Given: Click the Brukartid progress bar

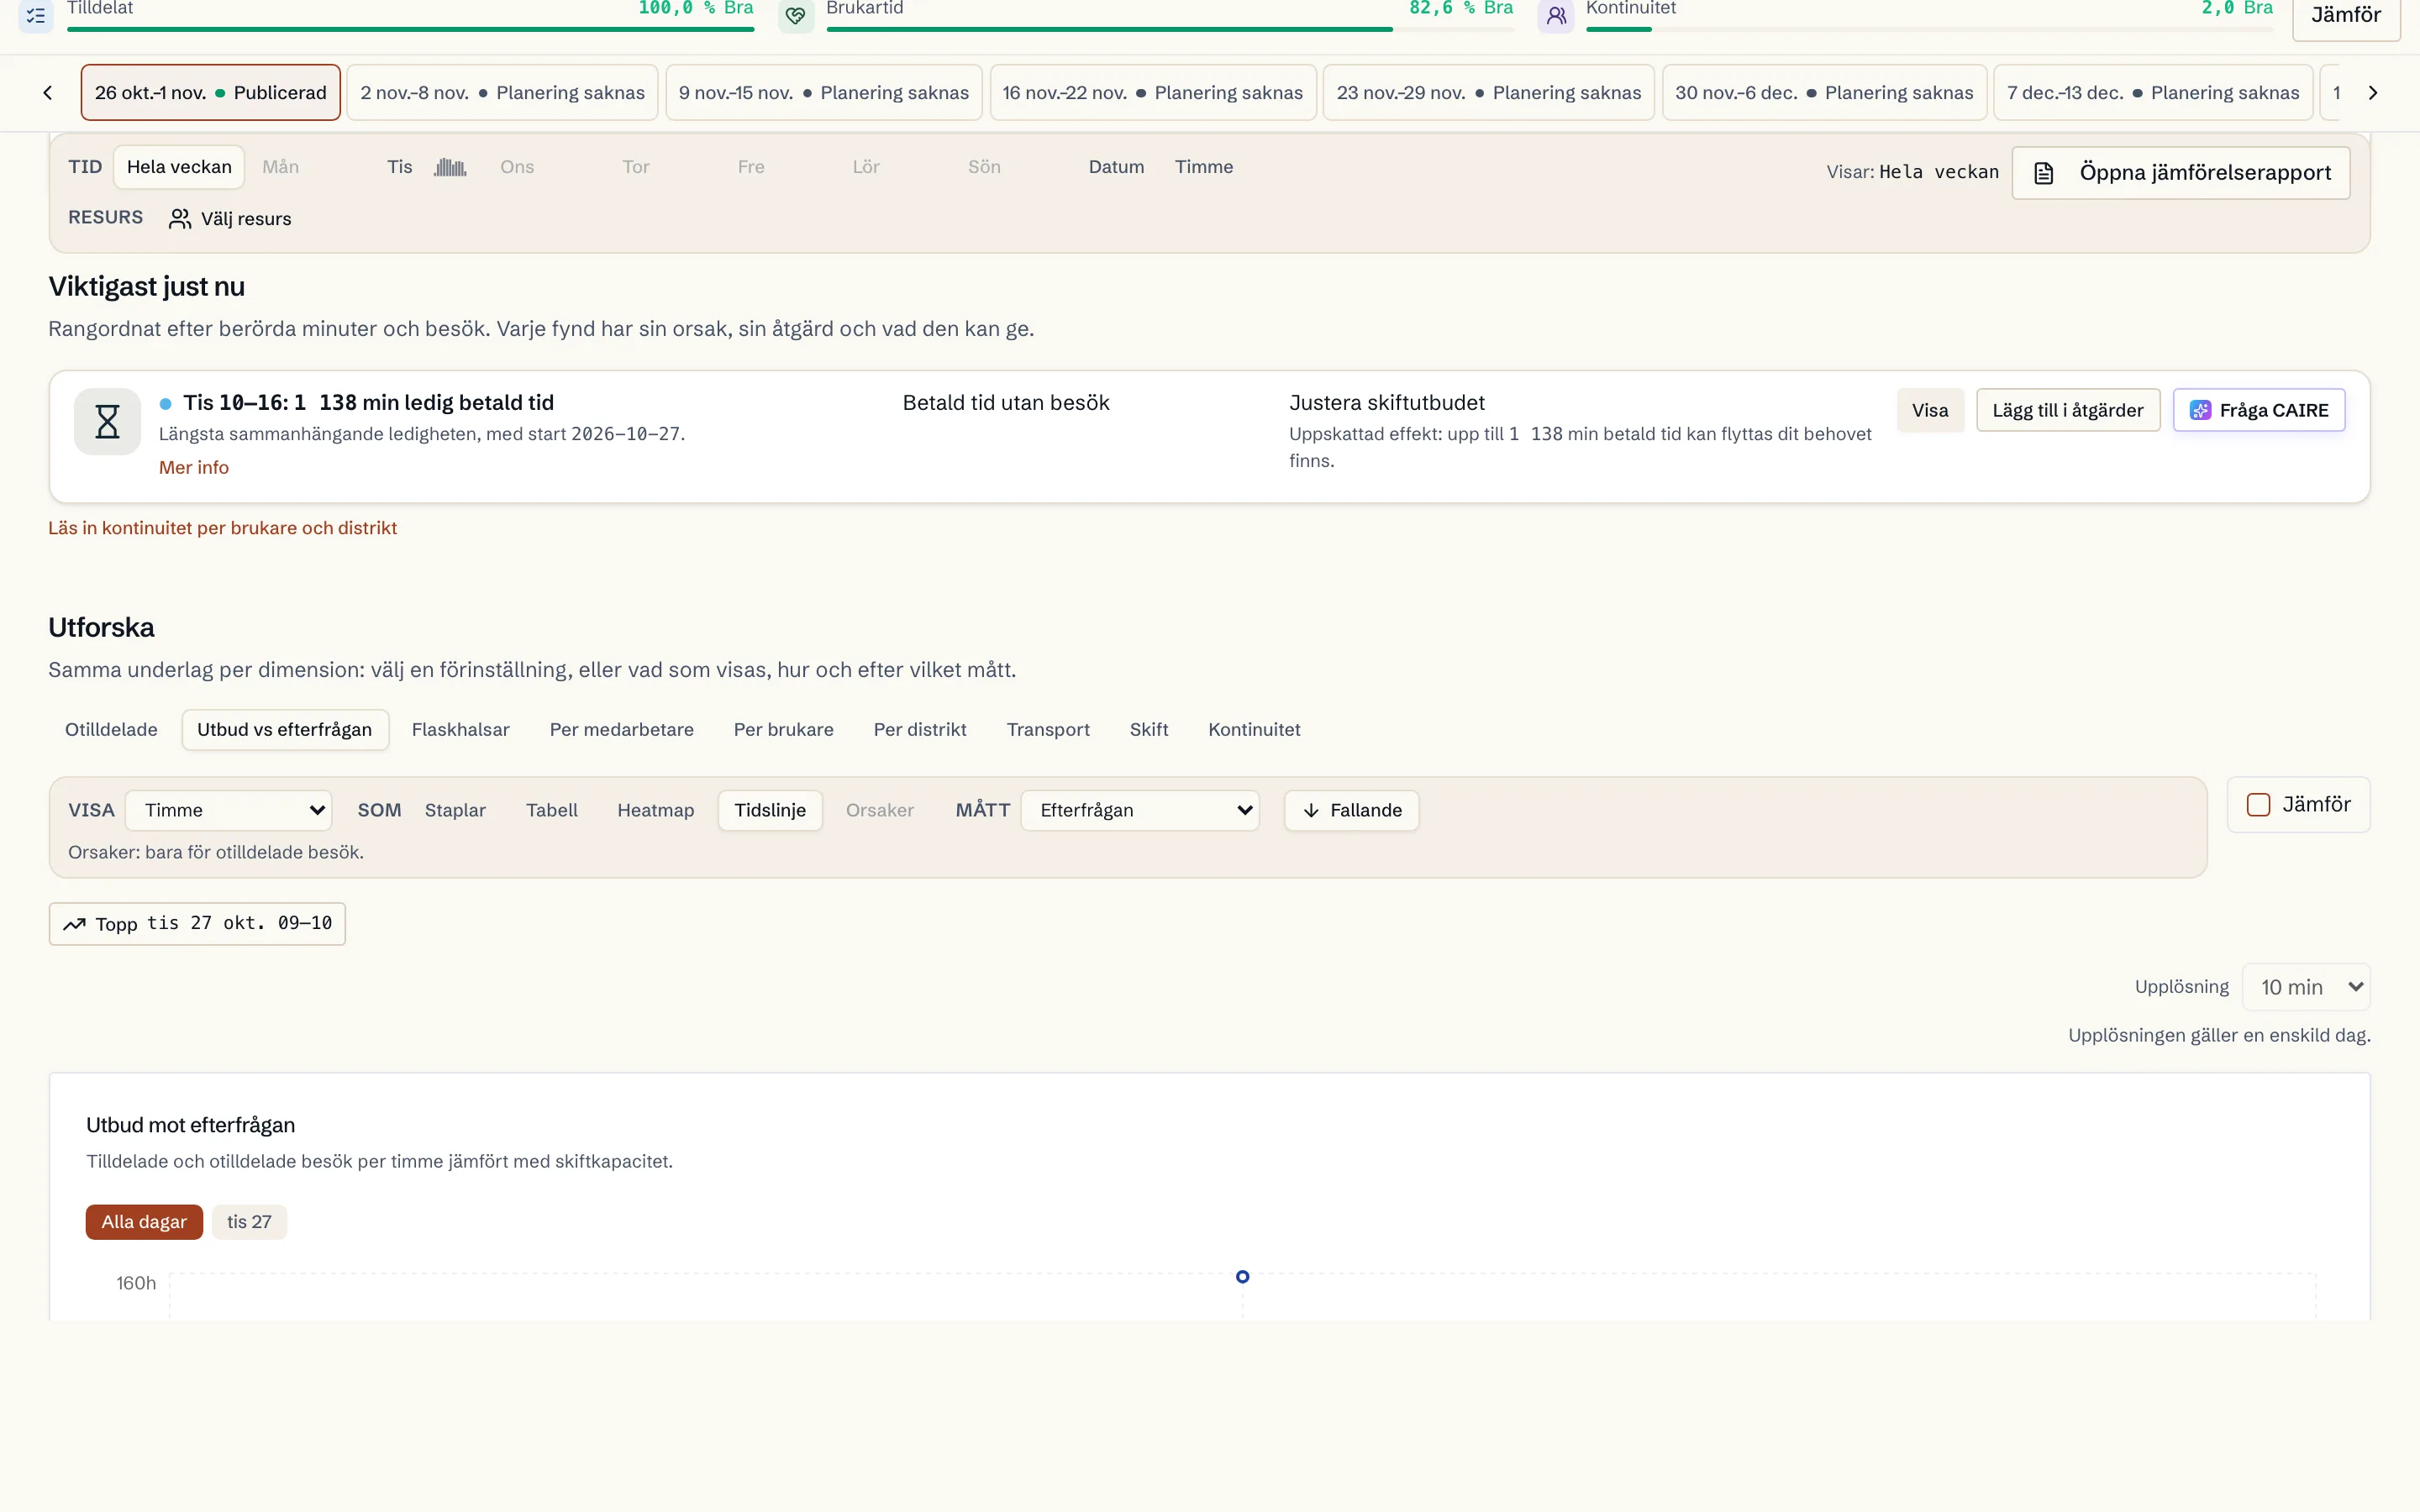Looking at the screenshot, I should [x=1170, y=29].
